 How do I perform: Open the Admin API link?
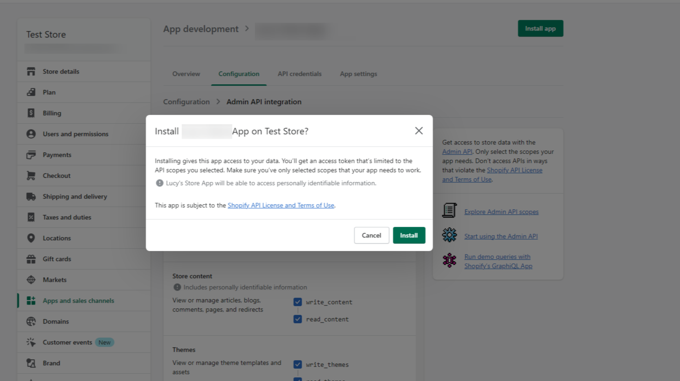pos(457,151)
